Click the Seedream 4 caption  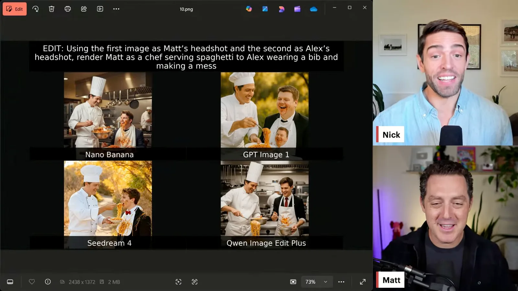(109, 243)
